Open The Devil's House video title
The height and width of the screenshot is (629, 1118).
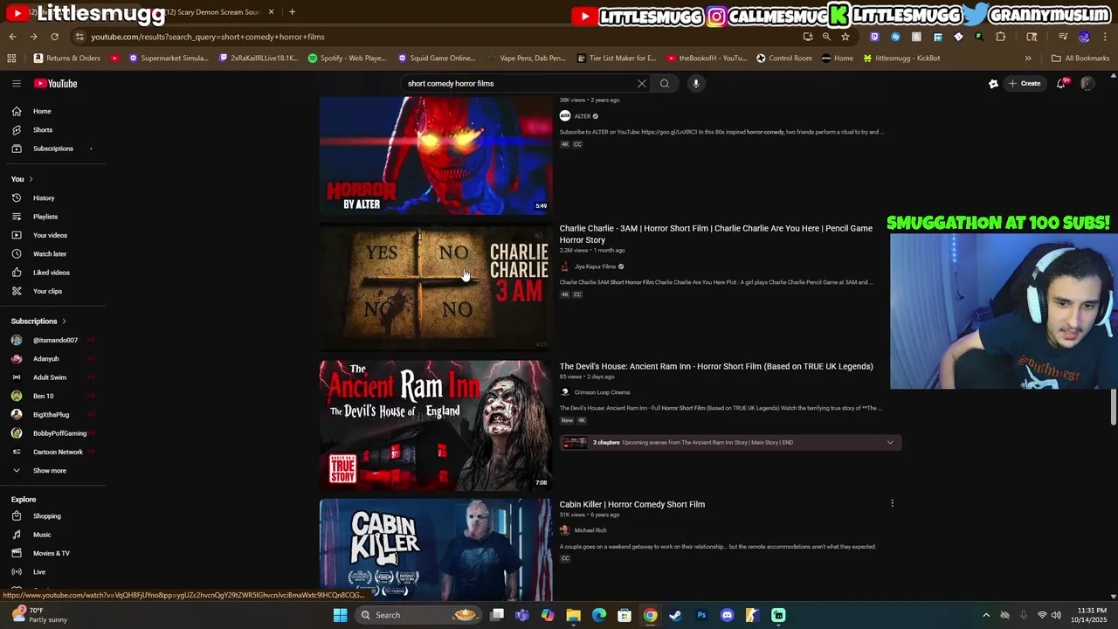tap(716, 366)
